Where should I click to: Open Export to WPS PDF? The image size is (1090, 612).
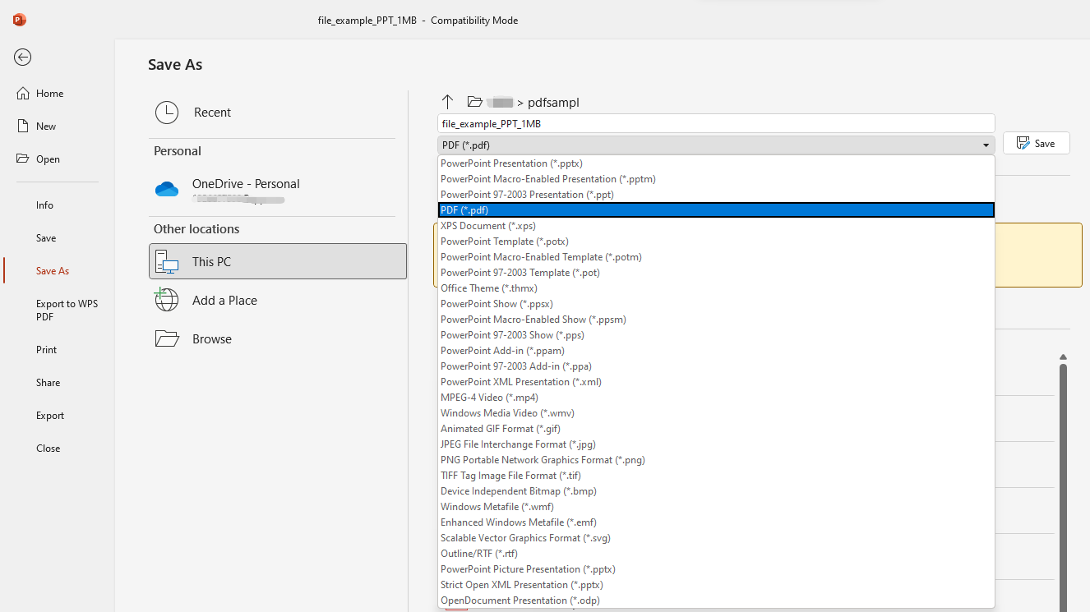[x=67, y=310]
